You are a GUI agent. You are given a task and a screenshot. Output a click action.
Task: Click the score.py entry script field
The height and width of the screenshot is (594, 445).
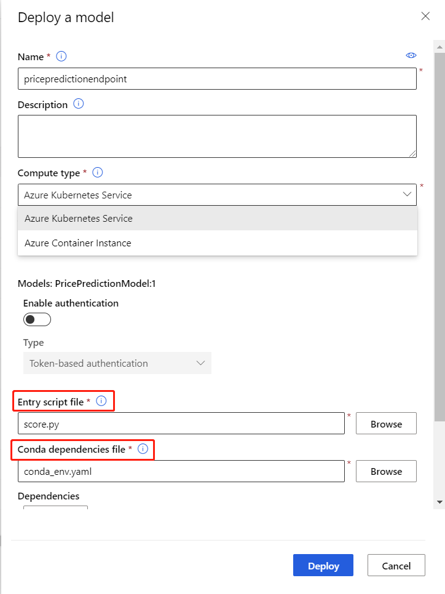[x=181, y=424]
